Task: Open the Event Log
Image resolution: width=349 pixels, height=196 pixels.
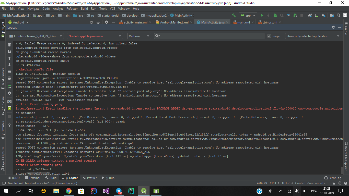Action: tap(333, 178)
